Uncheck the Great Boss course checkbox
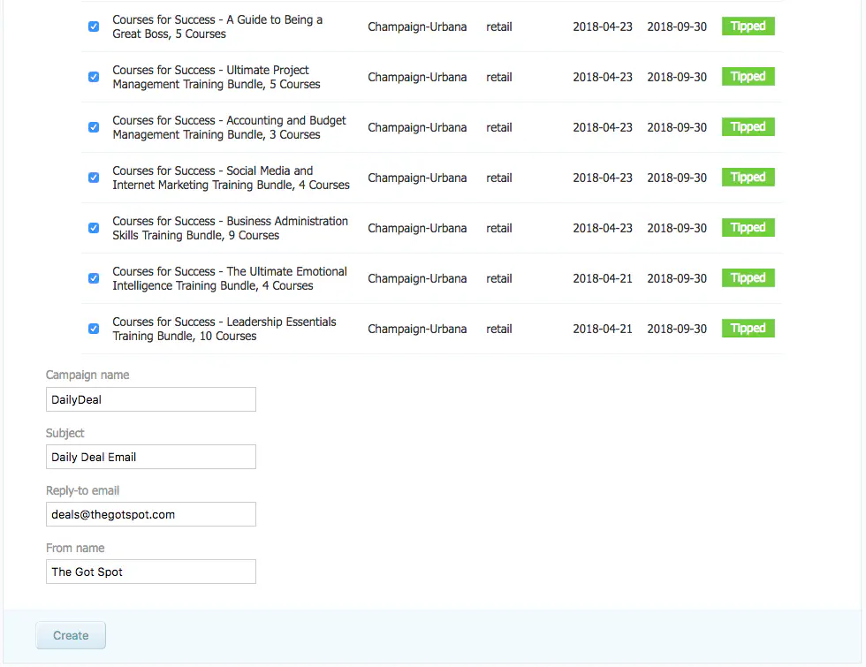Image resolution: width=866 pixels, height=667 pixels. pos(93,27)
